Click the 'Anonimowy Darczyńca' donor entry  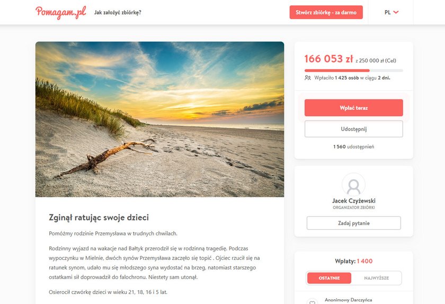[x=348, y=300]
